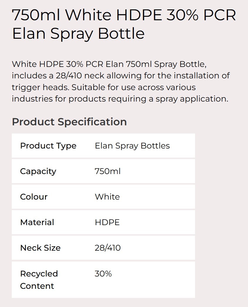Click 'trigger heads' text in the description
248x307 pixels.
(40, 87)
